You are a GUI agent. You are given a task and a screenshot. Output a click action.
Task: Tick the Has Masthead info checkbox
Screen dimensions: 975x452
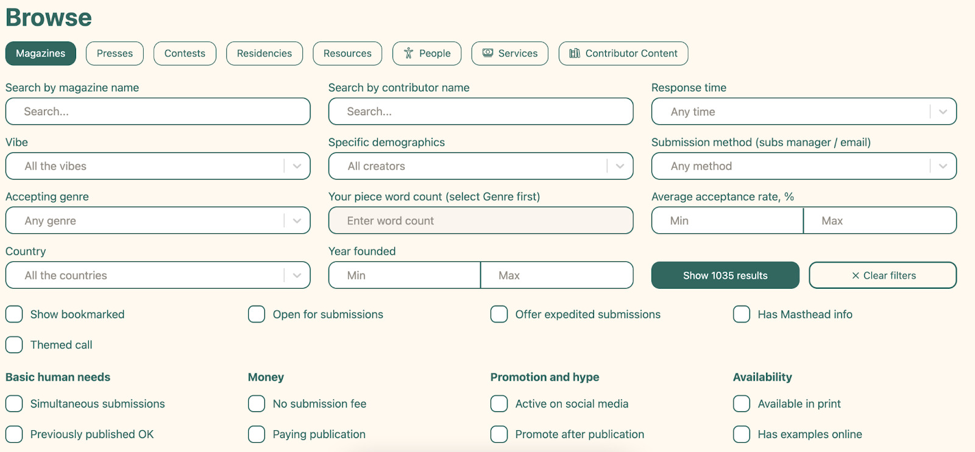point(742,314)
